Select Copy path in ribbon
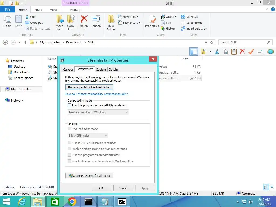The image size is (276, 207). pos(35,23)
